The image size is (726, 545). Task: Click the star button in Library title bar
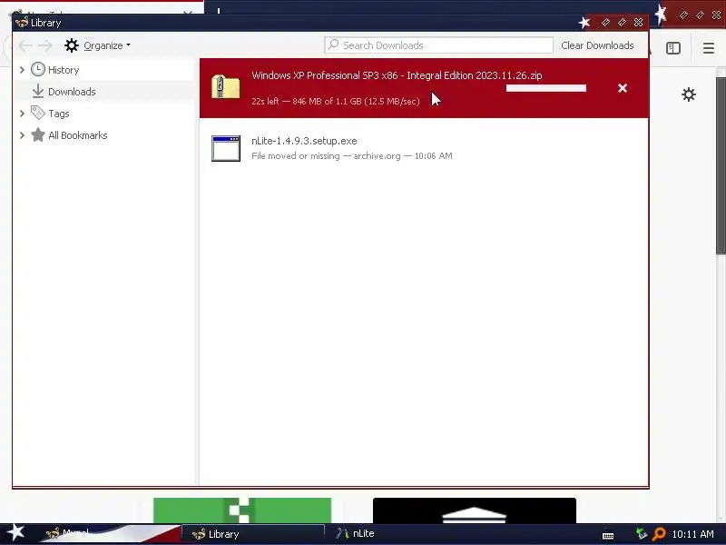[x=584, y=22]
